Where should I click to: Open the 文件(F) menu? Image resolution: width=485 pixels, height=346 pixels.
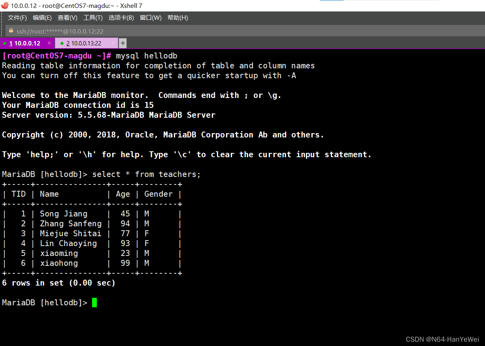click(17, 18)
